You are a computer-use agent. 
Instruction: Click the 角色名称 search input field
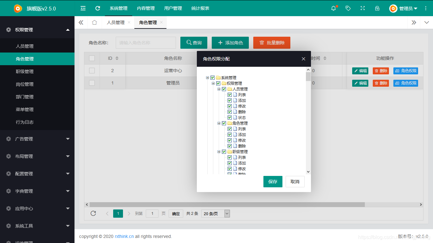coord(146,43)
